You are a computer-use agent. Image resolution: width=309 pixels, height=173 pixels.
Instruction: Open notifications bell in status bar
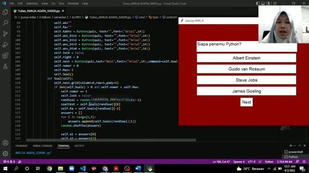(x=304, y=161)
